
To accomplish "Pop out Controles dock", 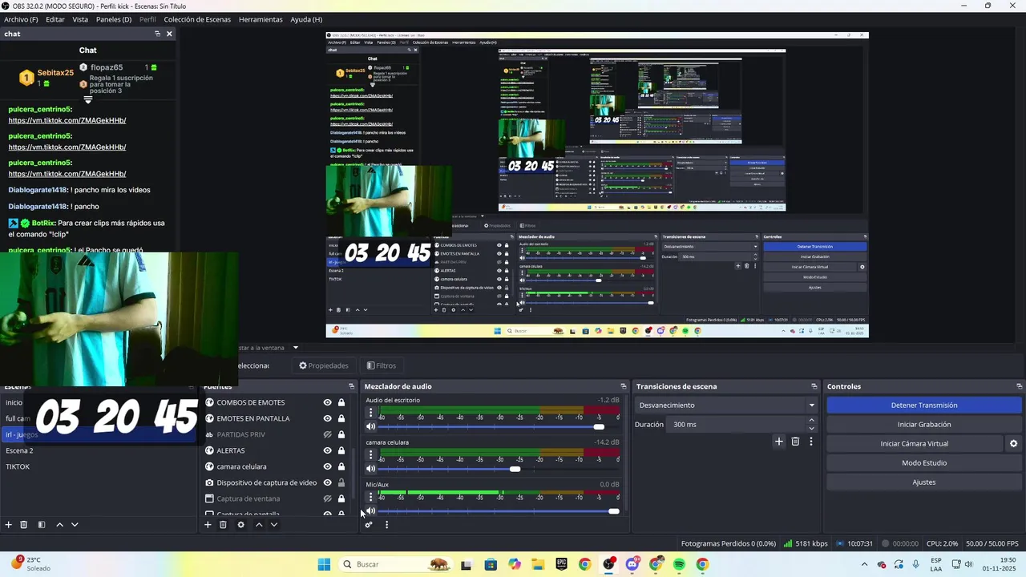I will pyautogui.click(x=1019, y=386).
